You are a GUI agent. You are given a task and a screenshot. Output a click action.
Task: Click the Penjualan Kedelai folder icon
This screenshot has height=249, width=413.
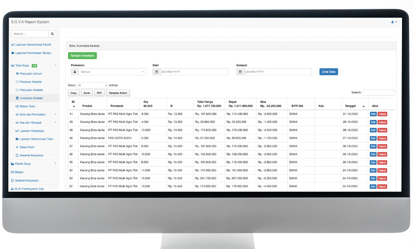[x=18, y=90]
